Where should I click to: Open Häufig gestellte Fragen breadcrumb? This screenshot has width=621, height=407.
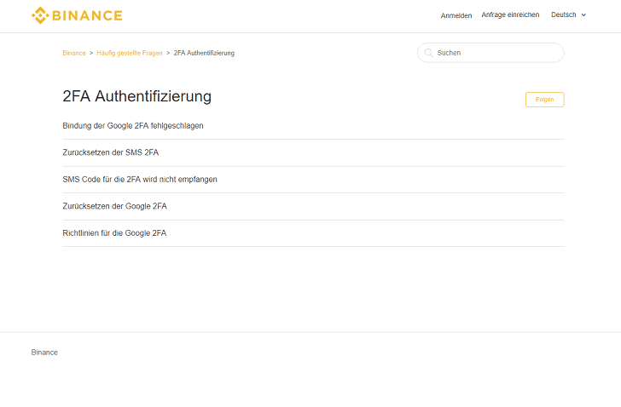pos(130,53)
